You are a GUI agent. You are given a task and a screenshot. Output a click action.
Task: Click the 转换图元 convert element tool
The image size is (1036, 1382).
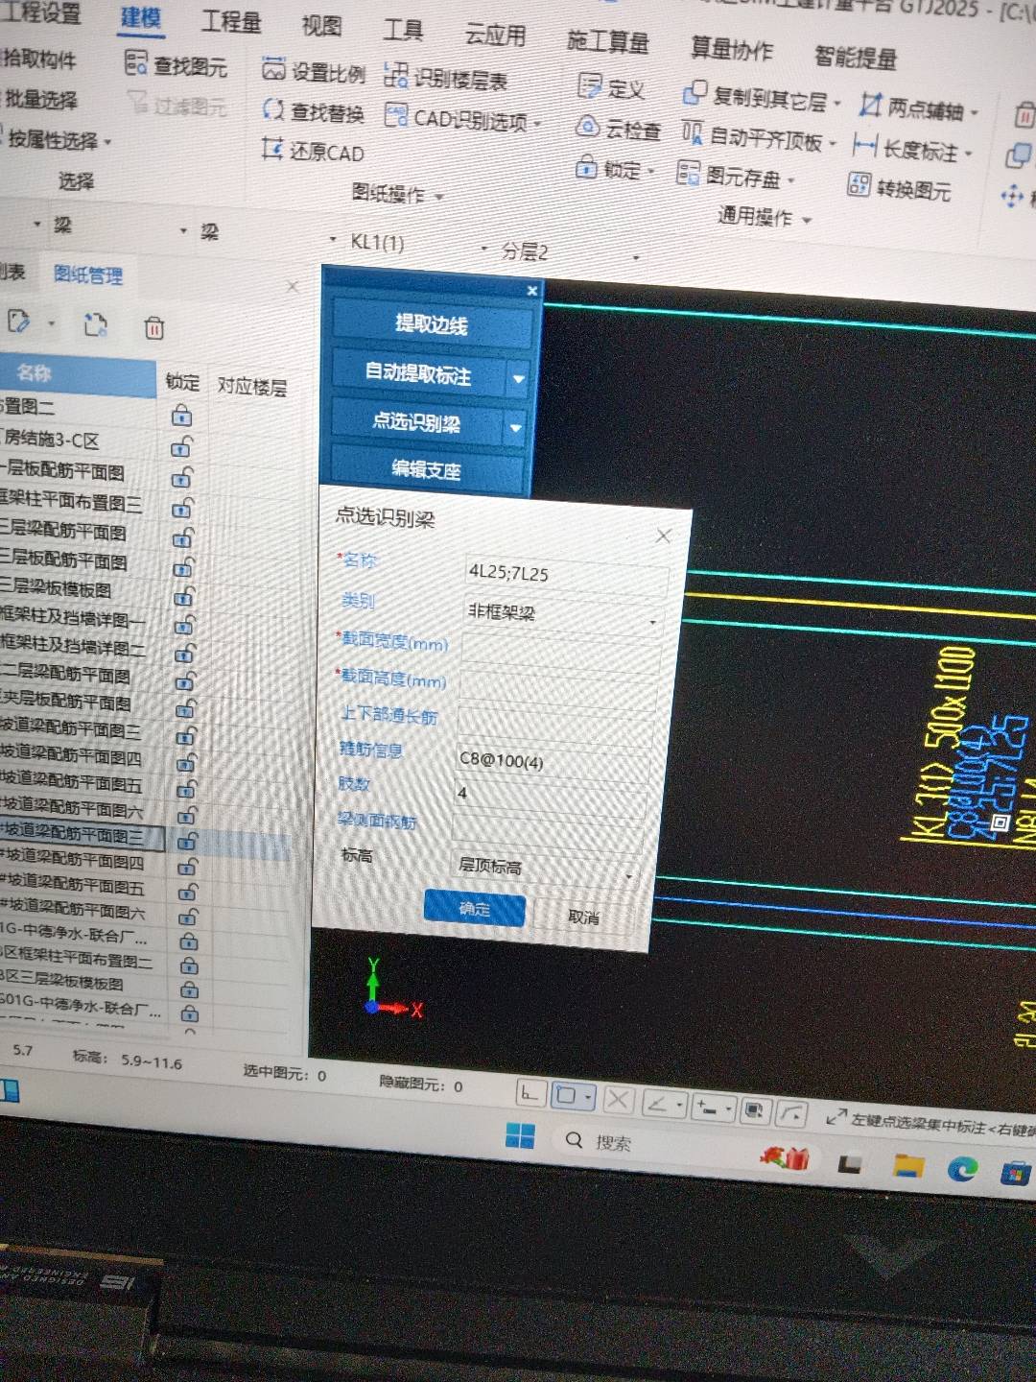[900, 188]
